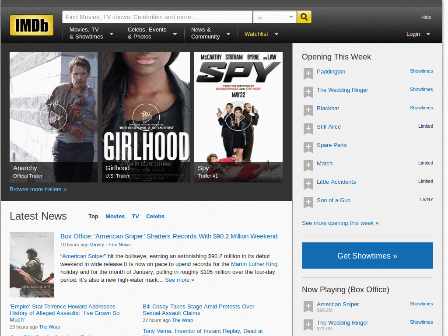This screenshot has height=336, width=448.
Task: Open the Son of a Gun title link
Action: pos(333,200)
